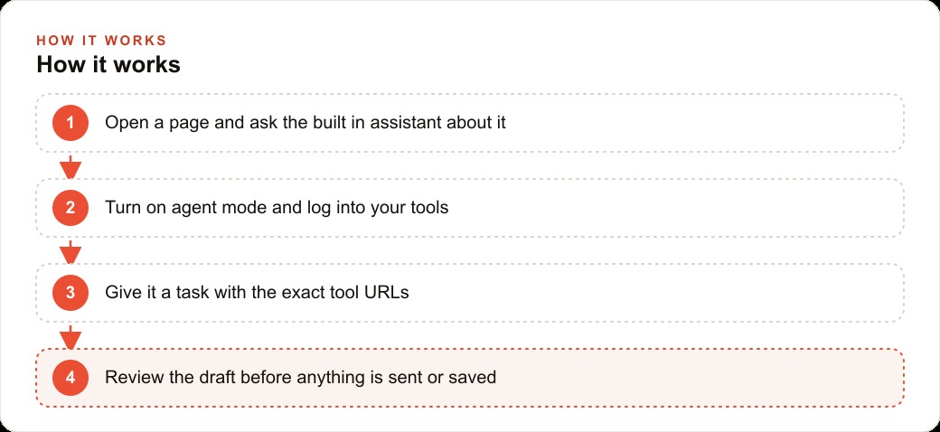Click the red step 2 circle
940x432 pixels.
[x=70, y=208]
